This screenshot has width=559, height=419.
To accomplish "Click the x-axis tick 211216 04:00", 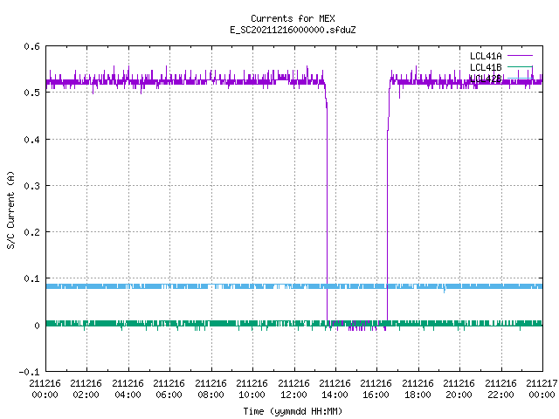I will [x=128, y=389].
